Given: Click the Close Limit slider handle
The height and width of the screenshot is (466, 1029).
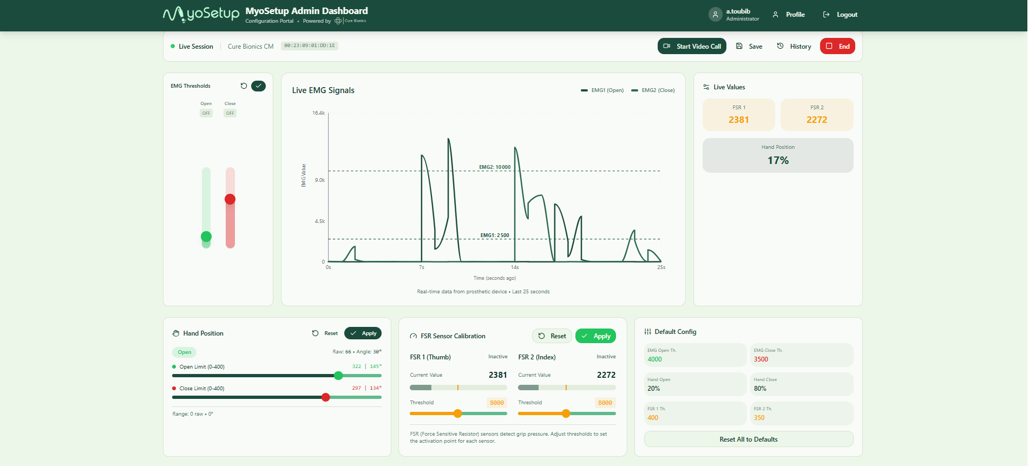Looking at the screenshot, I should coord(326,397).
